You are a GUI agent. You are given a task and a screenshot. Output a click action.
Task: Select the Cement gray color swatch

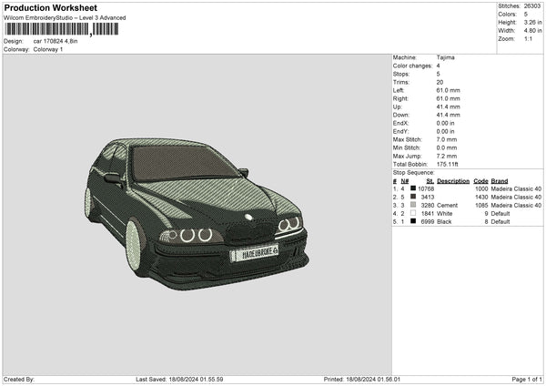[x=413, y=205]
